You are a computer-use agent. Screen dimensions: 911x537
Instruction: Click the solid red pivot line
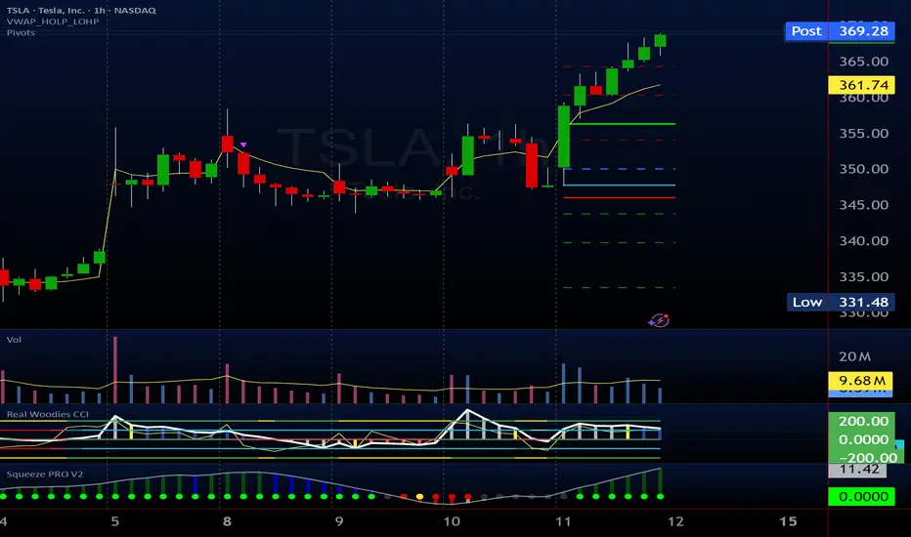pos(620,198)
